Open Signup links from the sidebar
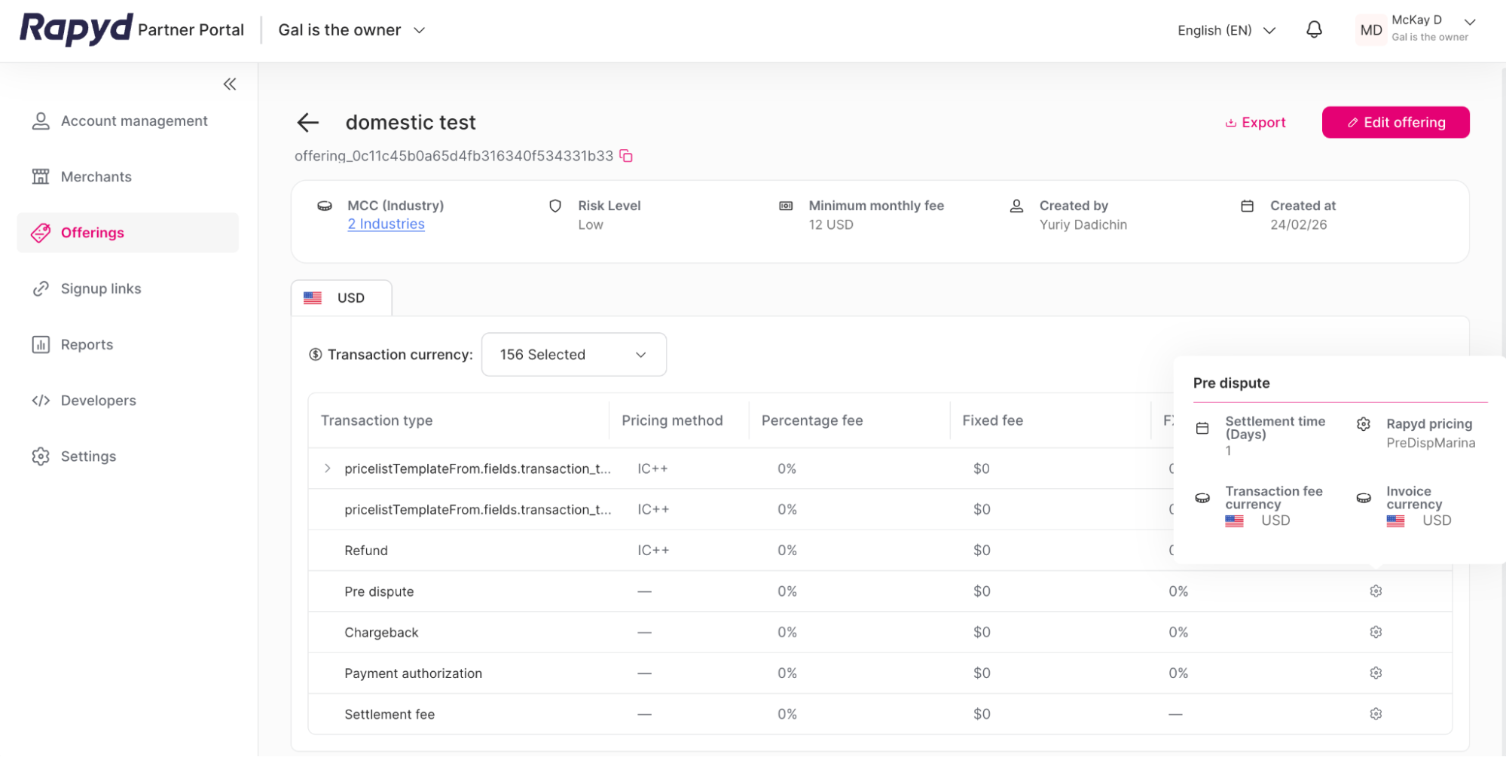 tap(101, 288)
